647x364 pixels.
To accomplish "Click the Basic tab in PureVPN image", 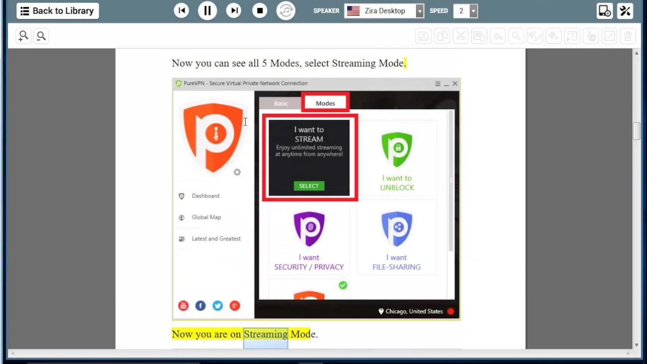I will click(x=281, y=103).
